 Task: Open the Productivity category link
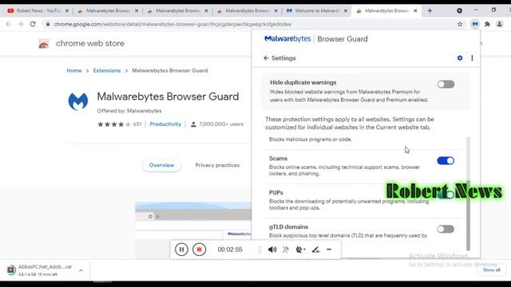click(165, 124)
